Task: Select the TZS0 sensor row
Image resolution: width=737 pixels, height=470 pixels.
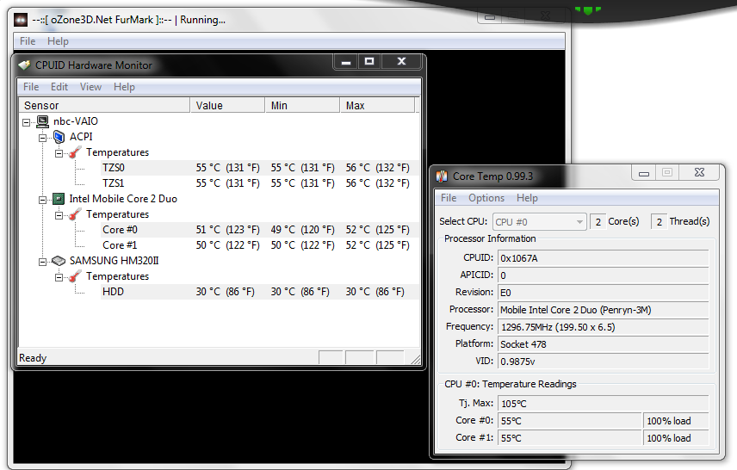Action: coord(259,168)
